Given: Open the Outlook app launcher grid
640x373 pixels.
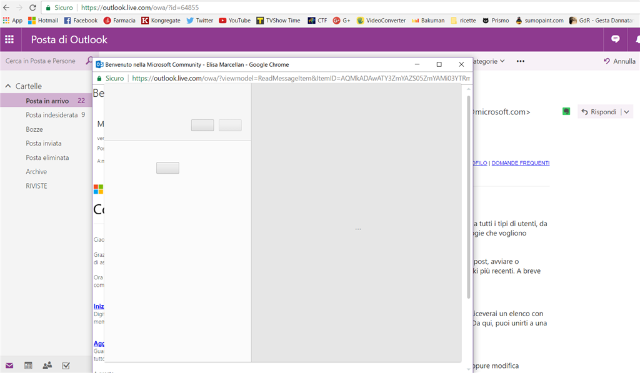Looking at the screenshot, I should (x=9, y=39).
